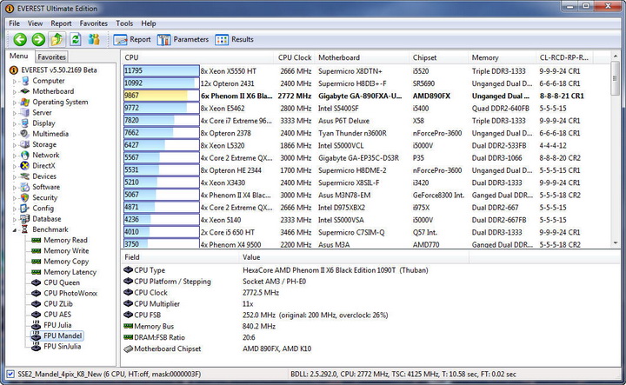Sort by Chipset column header
This screenshot has height=385, width=626.
pos(439,57)
